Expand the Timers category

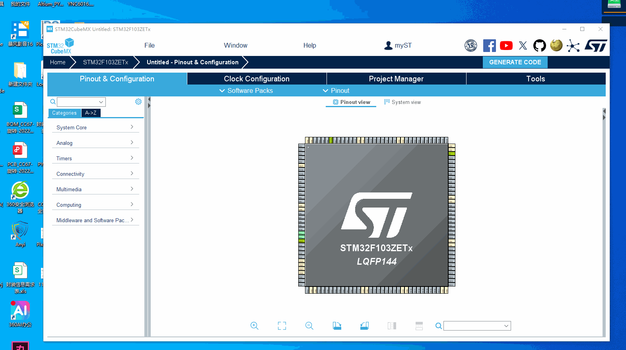tap(95, 158)
